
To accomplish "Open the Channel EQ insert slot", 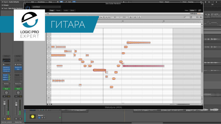I will click(x=6, y=69).
